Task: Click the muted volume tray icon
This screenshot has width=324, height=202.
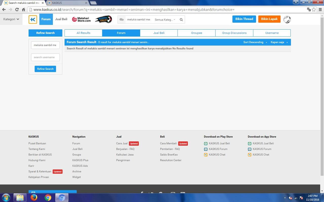Action: pyautogui.click(x=290, y=198)
